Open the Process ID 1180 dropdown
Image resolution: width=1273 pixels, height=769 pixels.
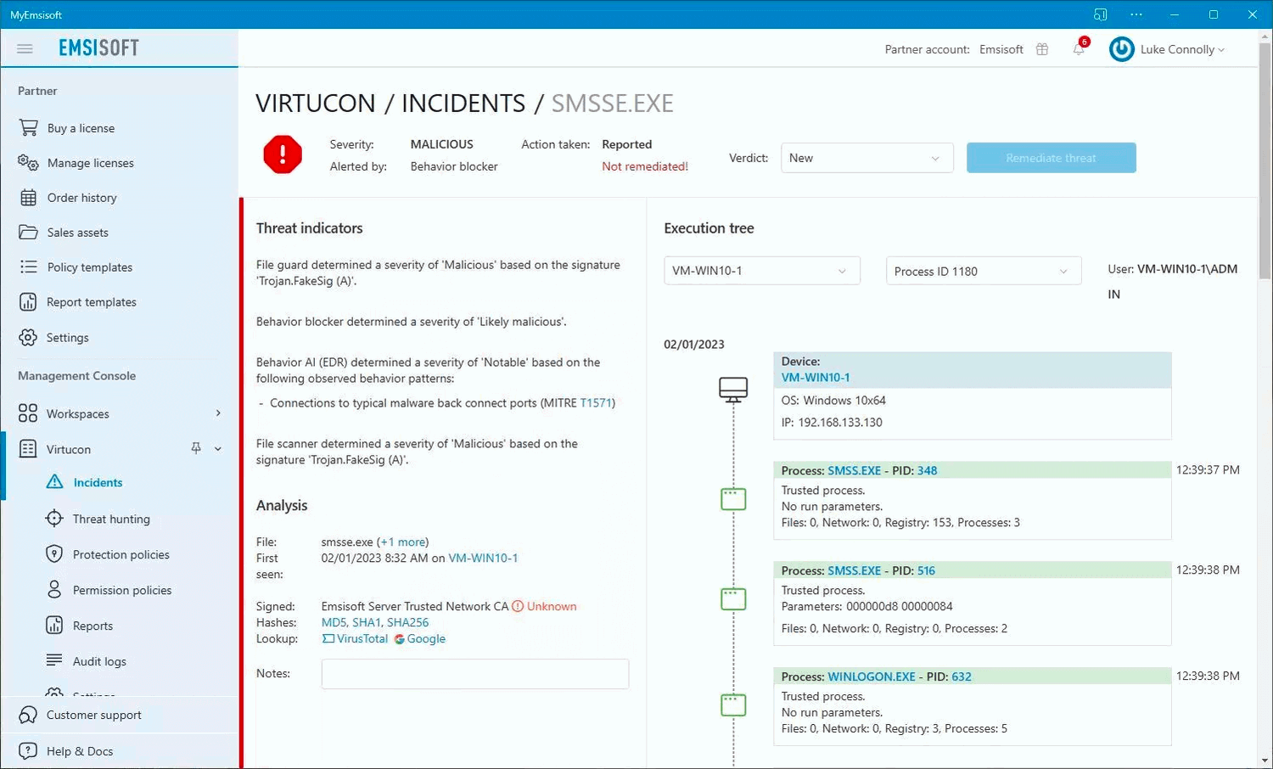pyautogui.click(x=984, y=271)
